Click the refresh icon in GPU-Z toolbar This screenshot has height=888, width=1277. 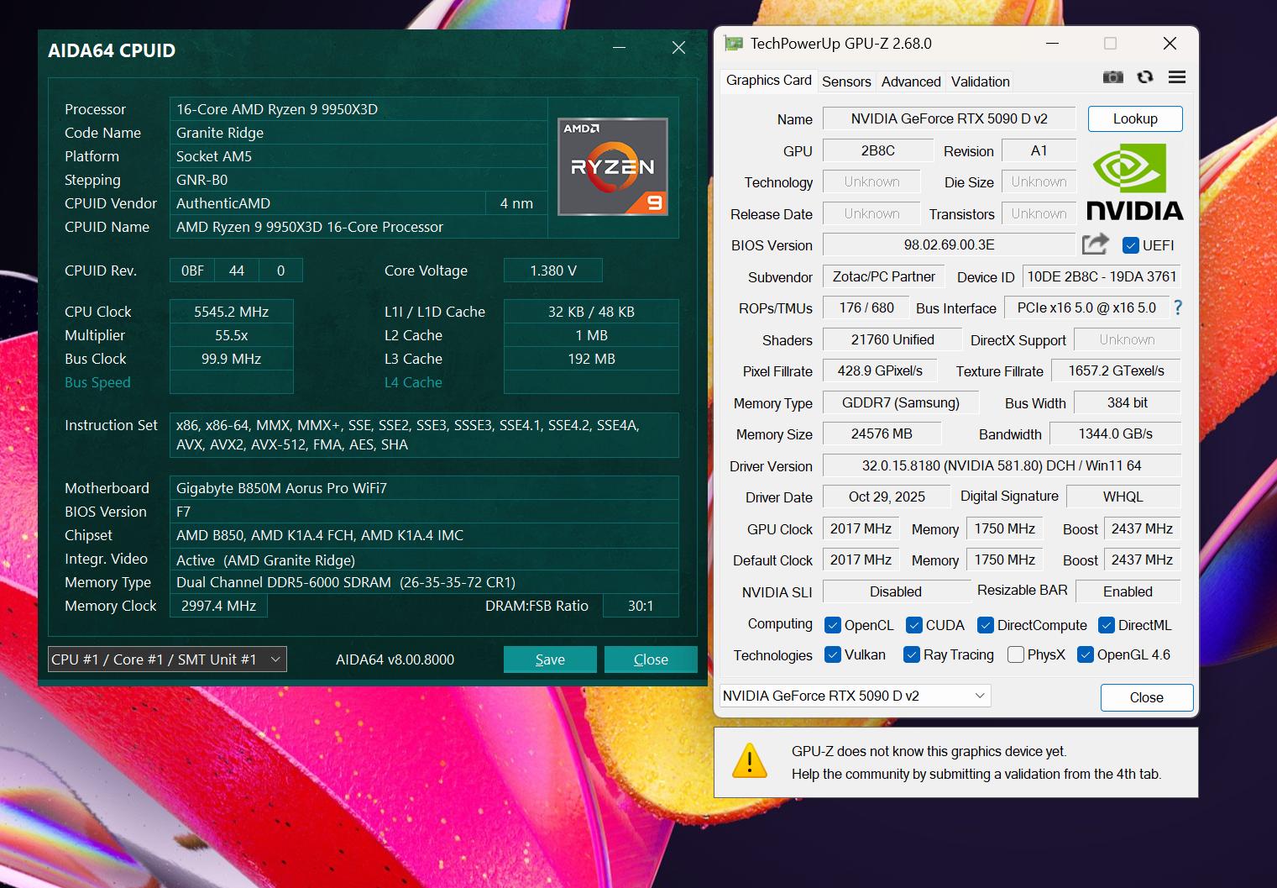1144,76
